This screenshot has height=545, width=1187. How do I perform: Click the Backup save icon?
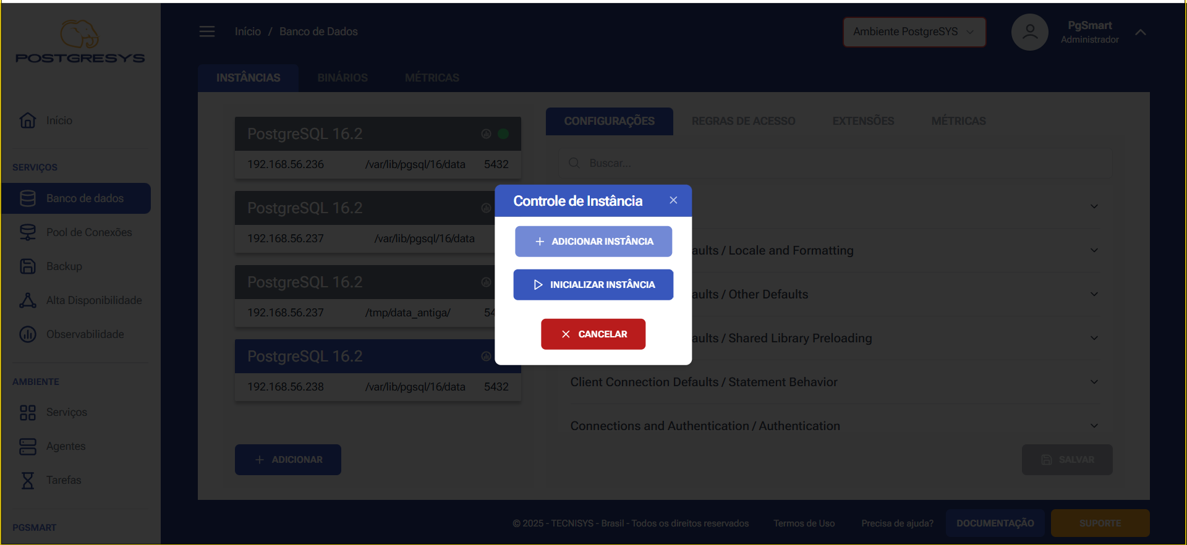[x=28, y=266]
